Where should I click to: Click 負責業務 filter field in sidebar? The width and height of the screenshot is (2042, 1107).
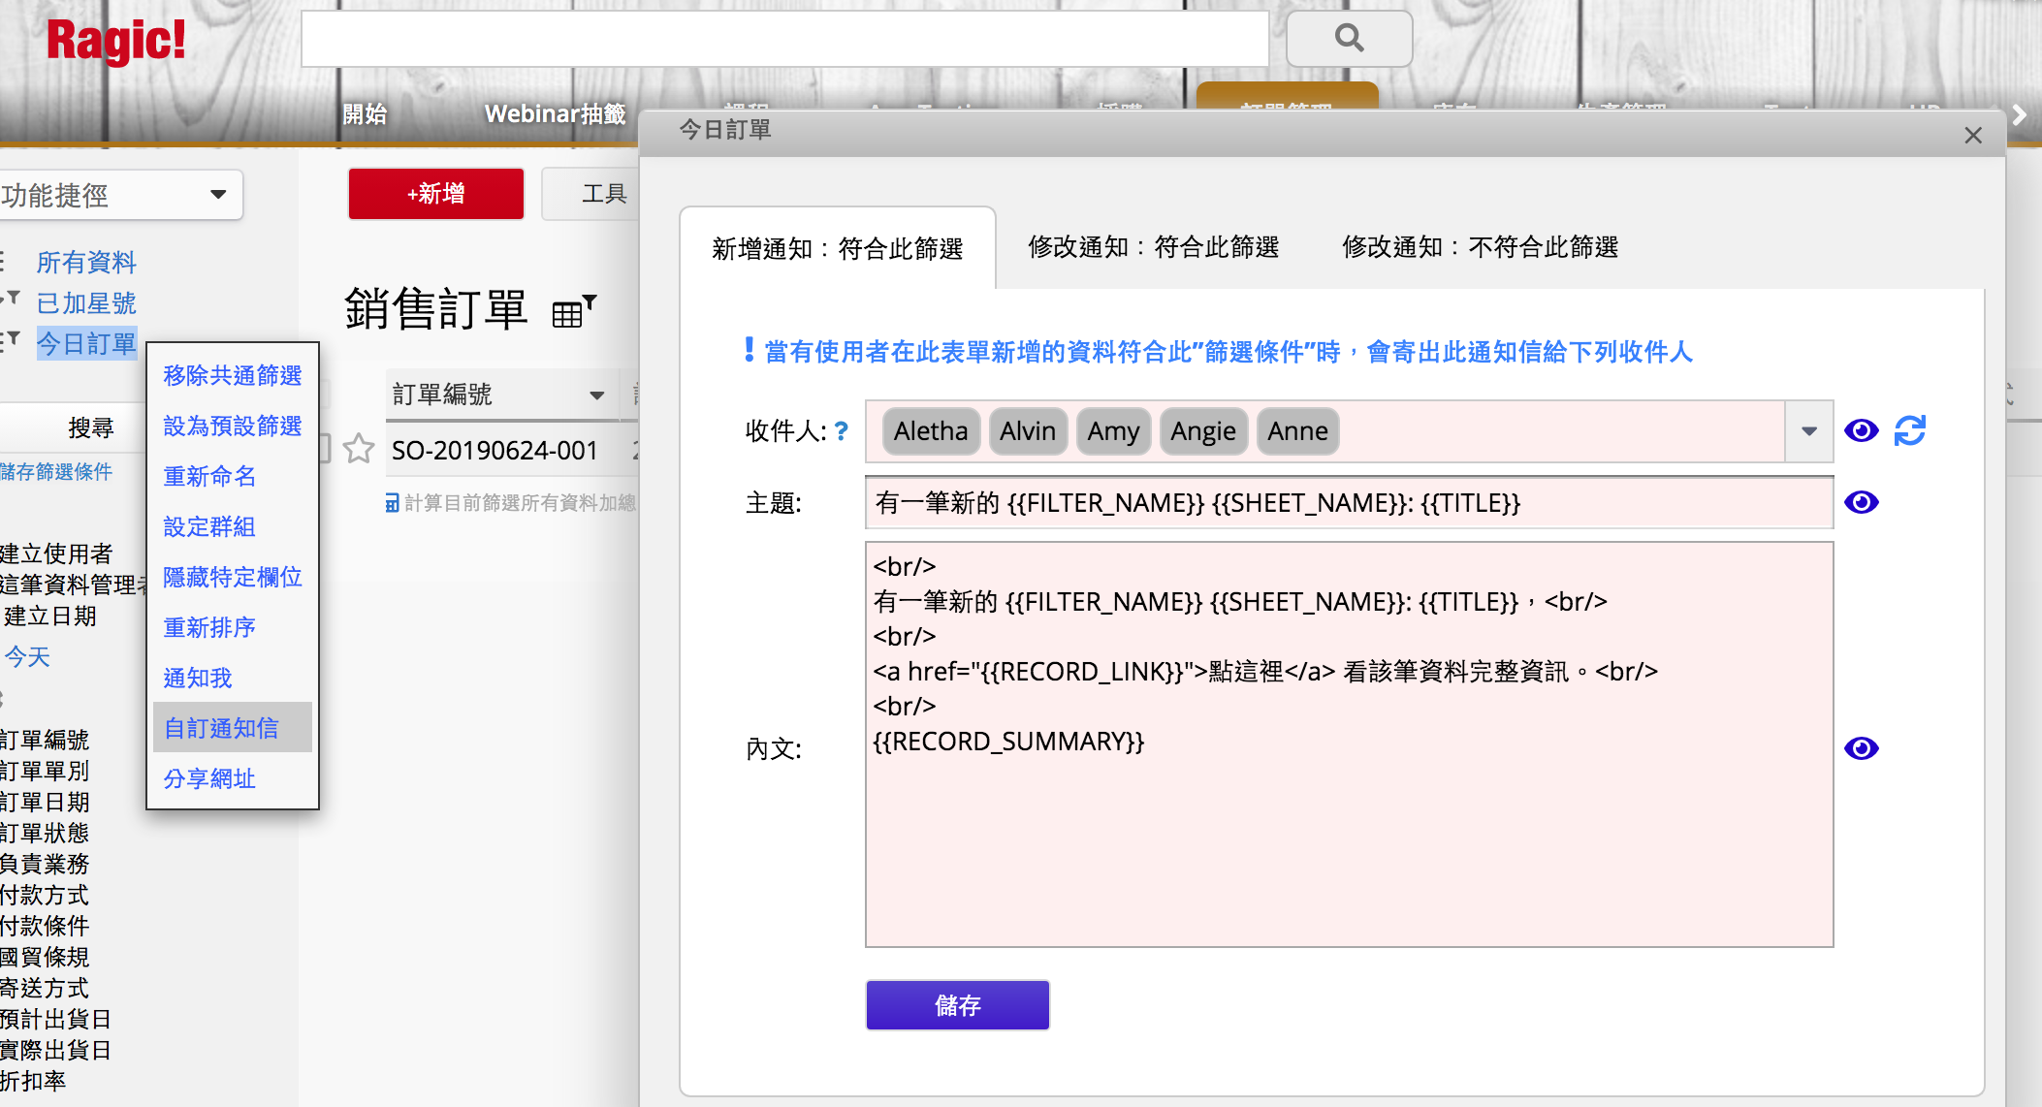coord(45,864)
